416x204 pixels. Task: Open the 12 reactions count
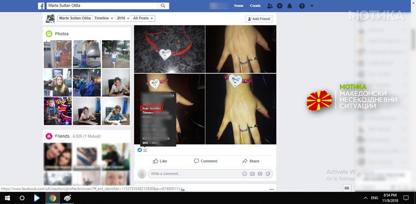pyautogui.click(x=145, y=150)
